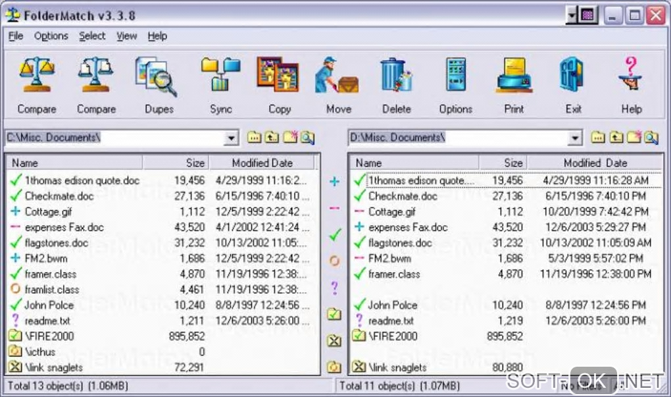
Task: Click into the D:\Misc. Documents path field
Action: pyautogui.click(x=458, y=138)
